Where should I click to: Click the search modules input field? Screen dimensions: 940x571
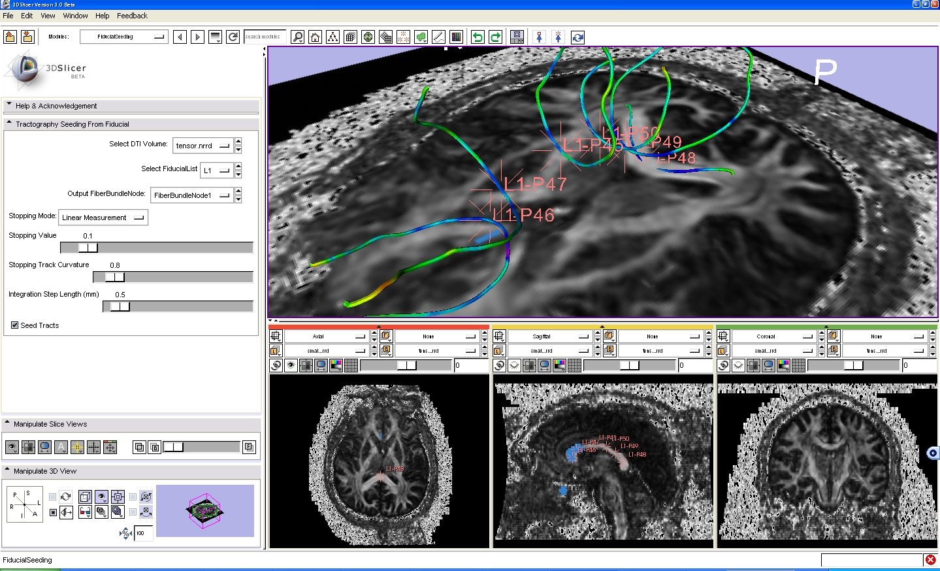click(x=264, y=37)
